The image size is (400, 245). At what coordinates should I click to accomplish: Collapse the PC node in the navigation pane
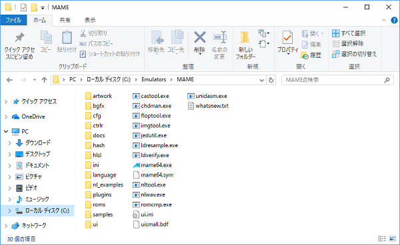(x=6, y=131)
